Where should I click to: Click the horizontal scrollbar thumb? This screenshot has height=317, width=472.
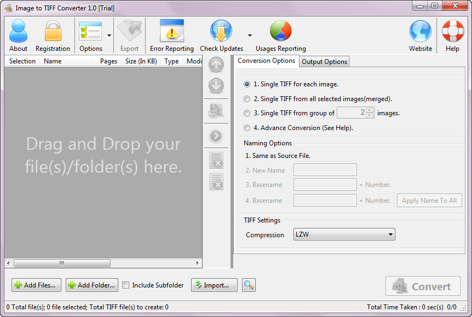tap(62, 263)
